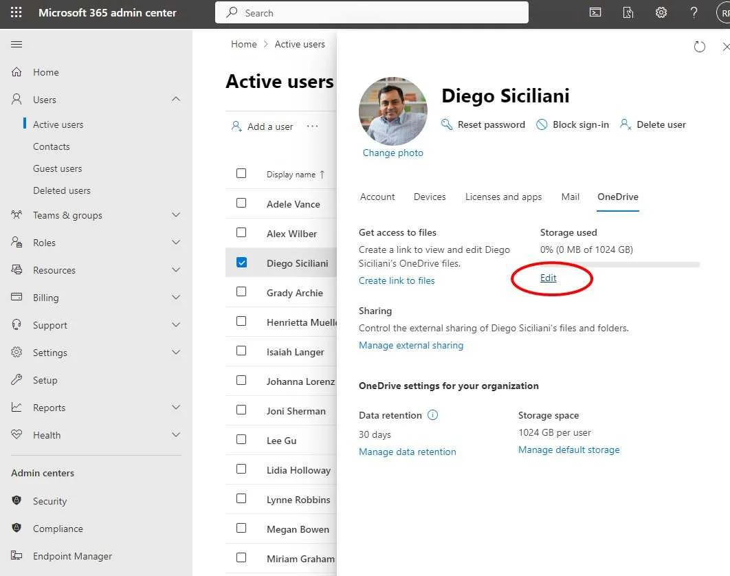This screenshot has width=730, height=576.
Task: Uncheck the Diego Siciliani checkbox
Action: tap(241, 263)
